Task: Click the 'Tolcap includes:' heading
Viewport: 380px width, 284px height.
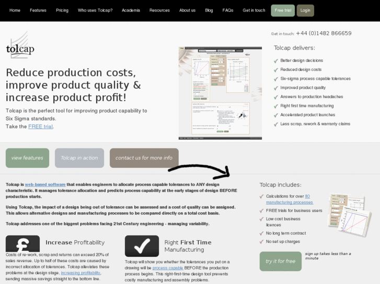Action: (x=280, y=185)
